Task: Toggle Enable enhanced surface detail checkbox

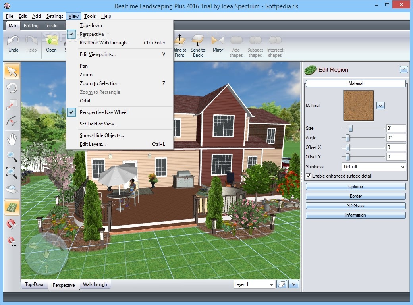Action: 309,176
